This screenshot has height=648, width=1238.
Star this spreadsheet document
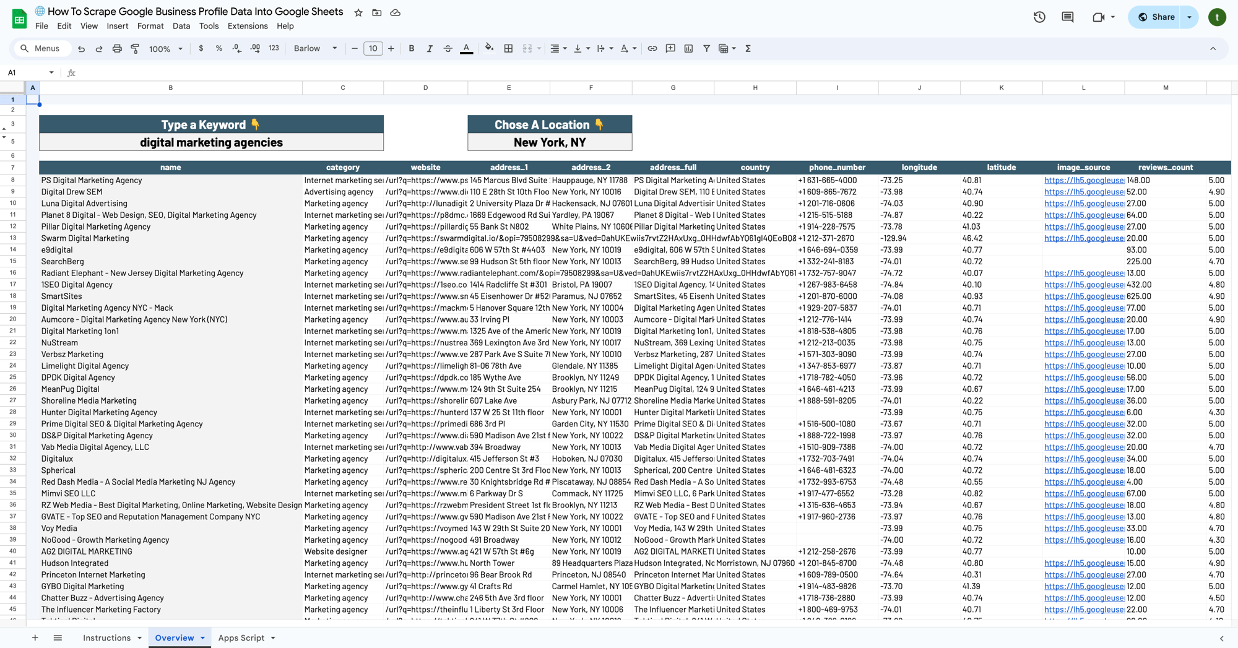coord(358,12)
